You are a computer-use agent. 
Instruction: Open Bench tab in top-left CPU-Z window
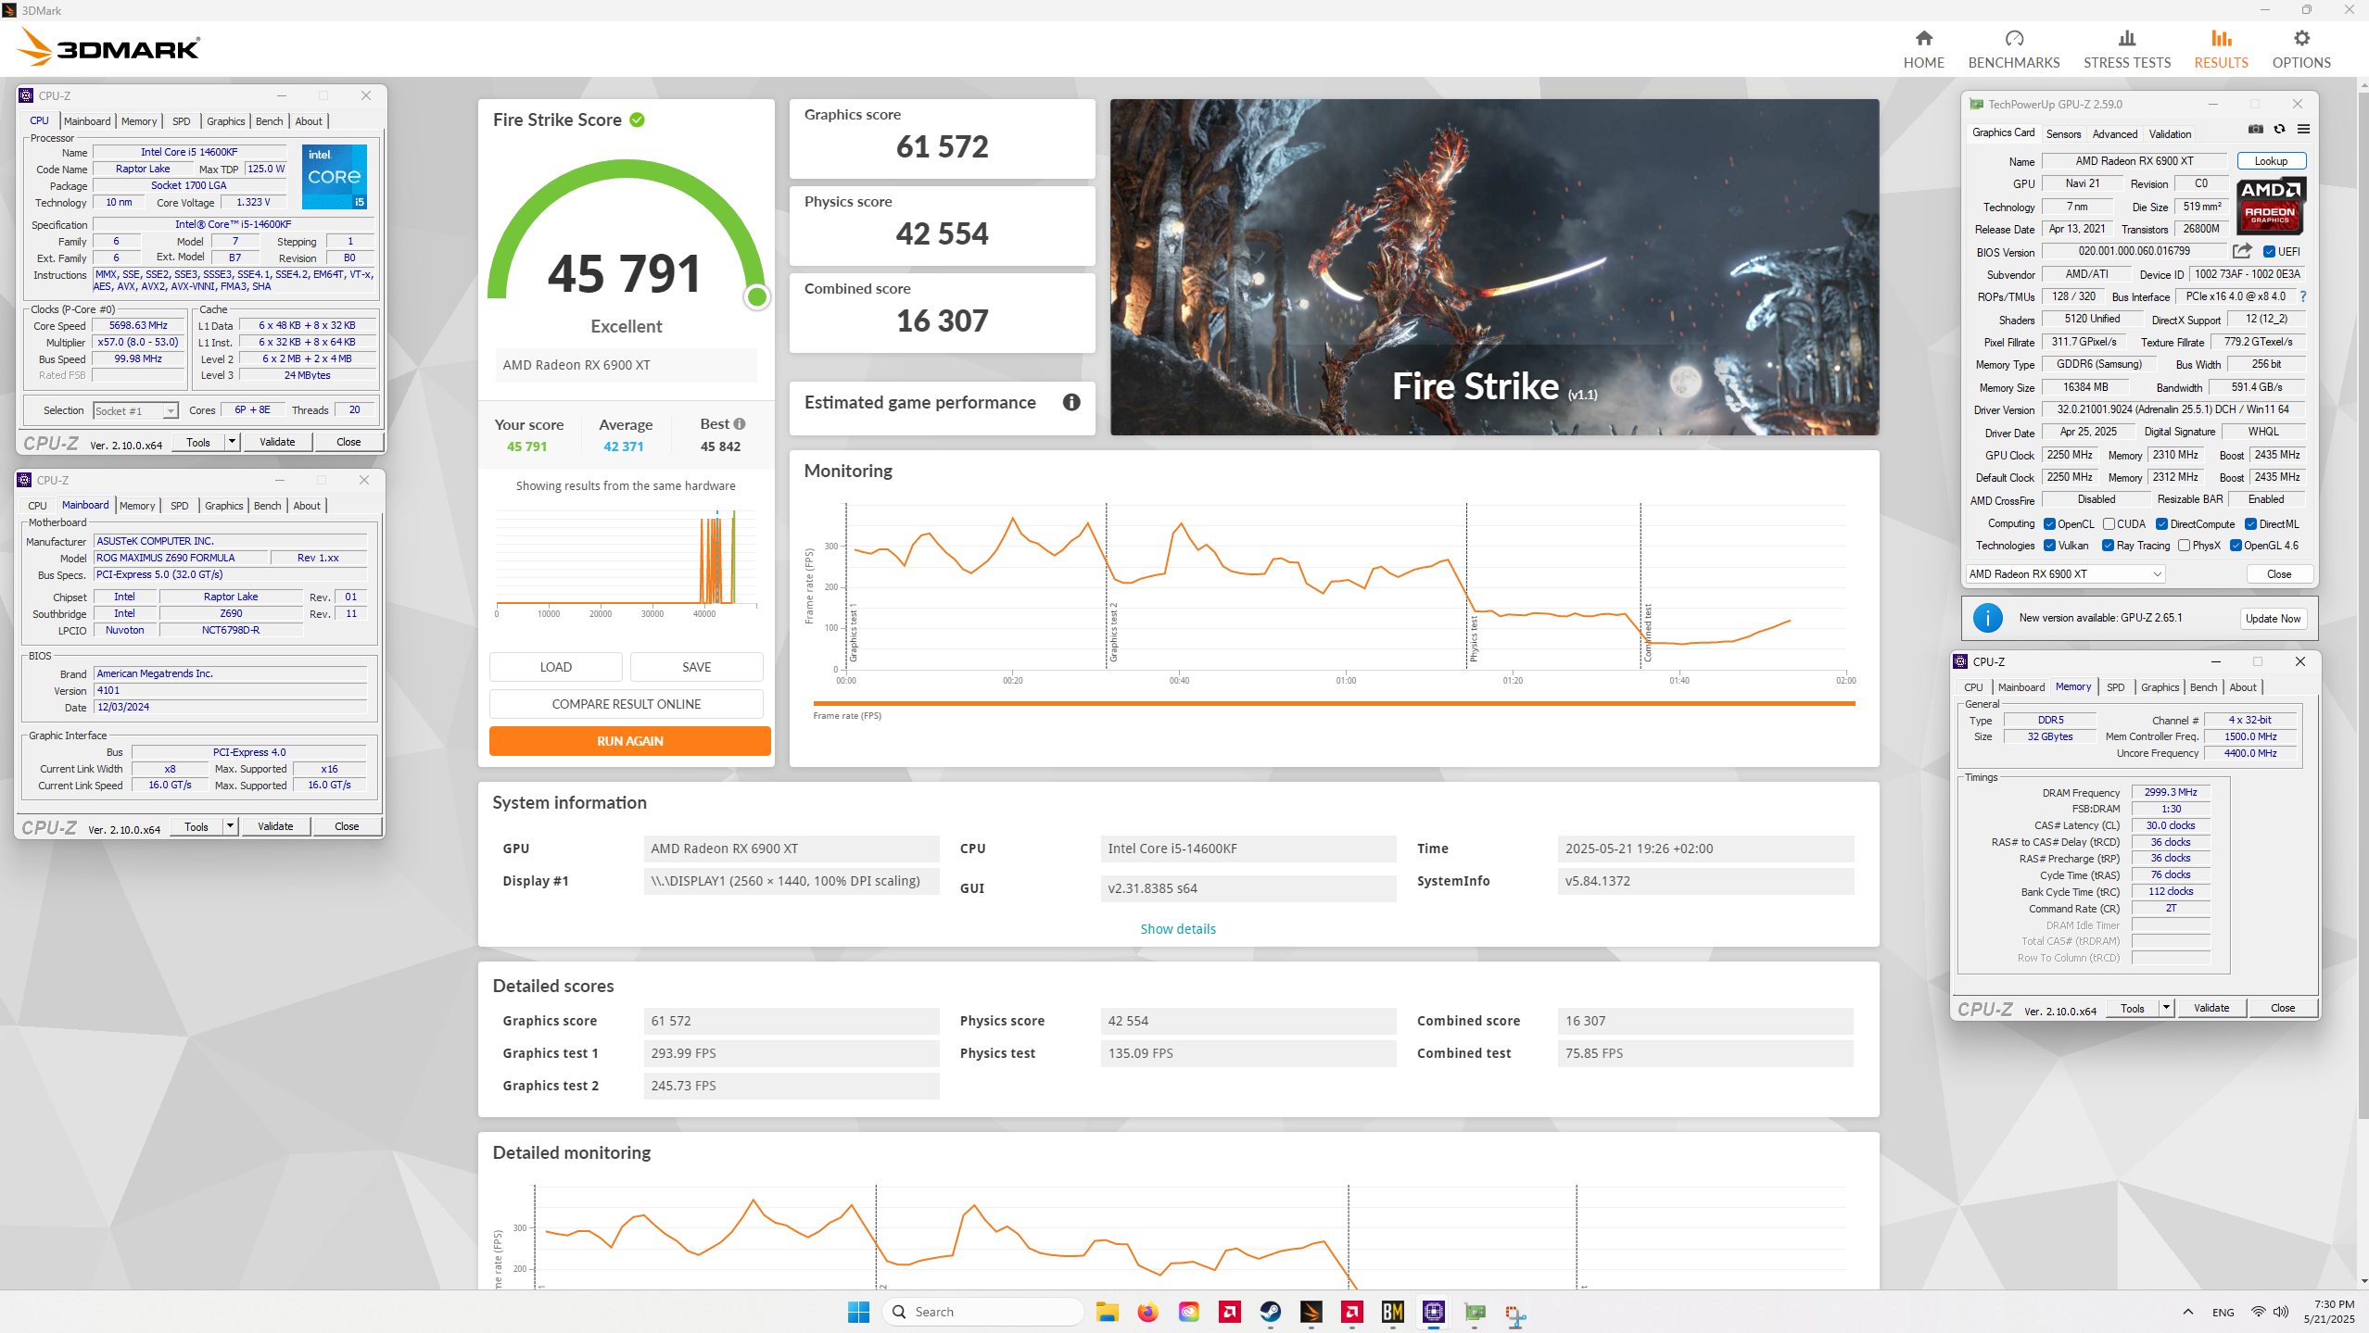click(x=269, y=121)
